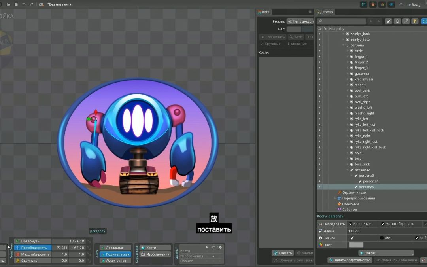Choose Абсолютная axes

(x=115, y=261)
